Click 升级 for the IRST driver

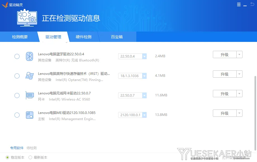pyautogui.click(x=225, y=74)
